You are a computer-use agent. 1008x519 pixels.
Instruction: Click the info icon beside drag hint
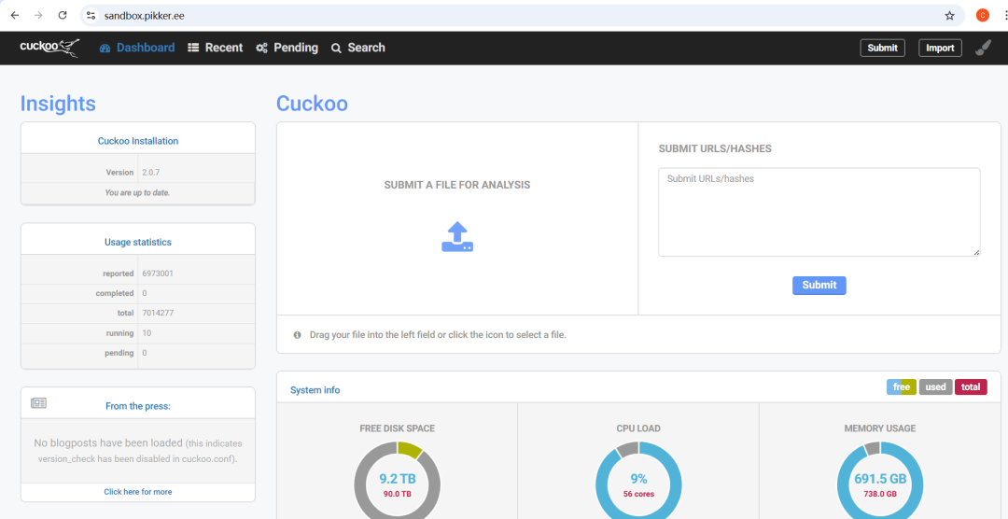pos(297,335)
